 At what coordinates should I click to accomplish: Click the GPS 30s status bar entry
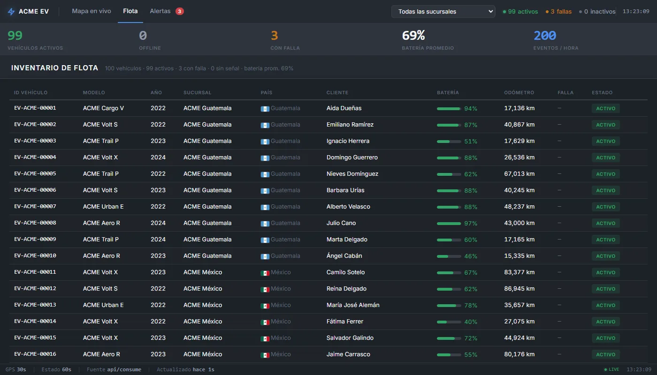16,369
